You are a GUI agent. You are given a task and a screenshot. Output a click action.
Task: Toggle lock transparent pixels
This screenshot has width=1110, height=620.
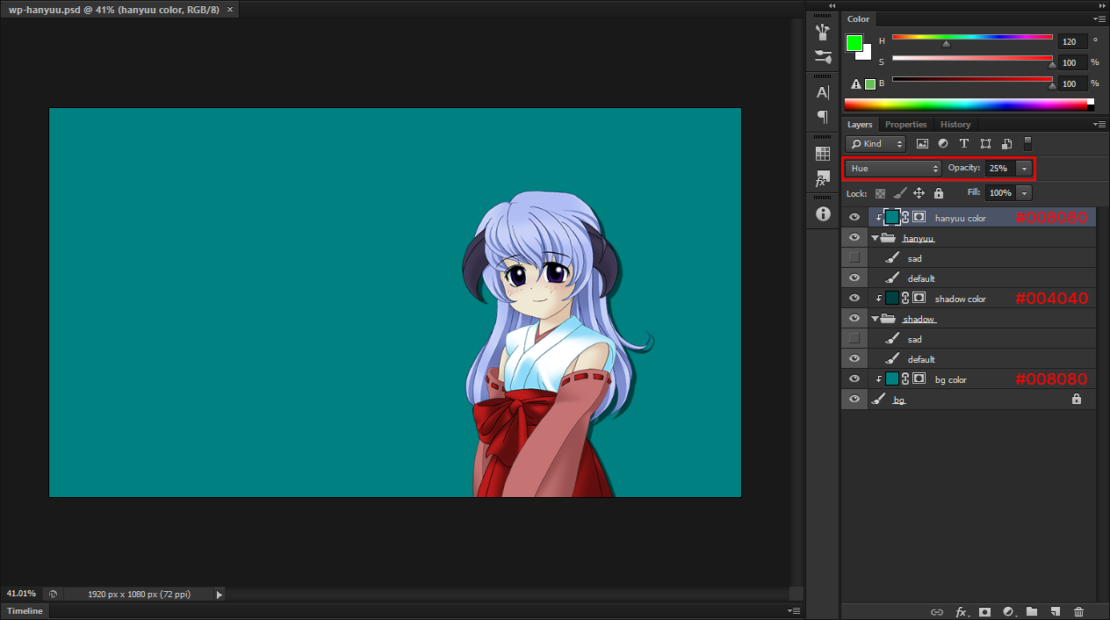click(x=880, y=193)
